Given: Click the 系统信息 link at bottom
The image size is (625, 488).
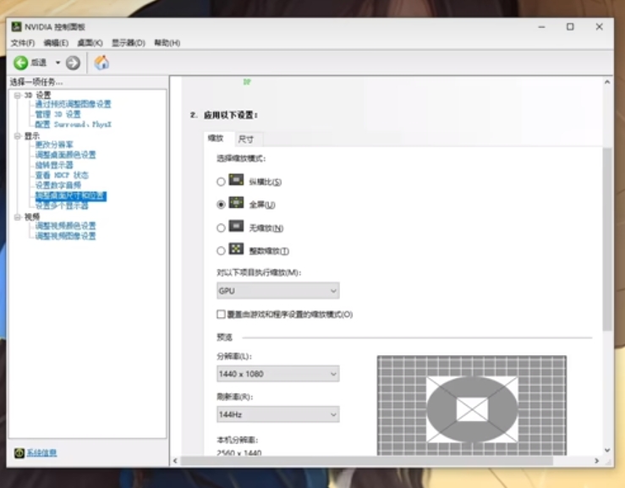Looking at the screenshot, I should tap(41, 453).
